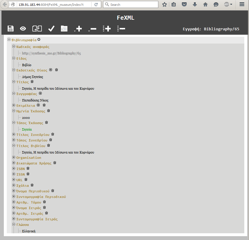Delete URL field with trash icon

click(26, 179)
